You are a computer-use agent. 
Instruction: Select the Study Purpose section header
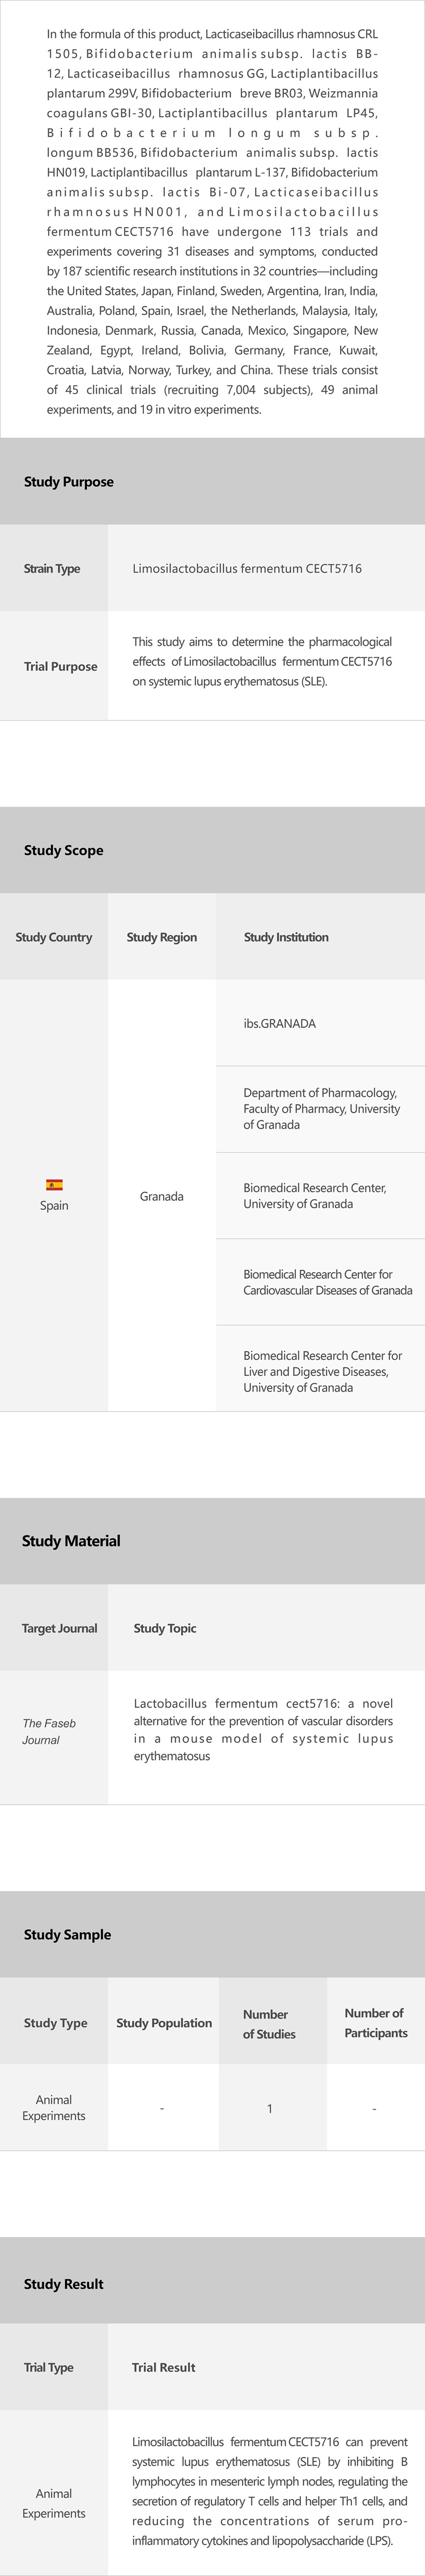pos(69,482)
